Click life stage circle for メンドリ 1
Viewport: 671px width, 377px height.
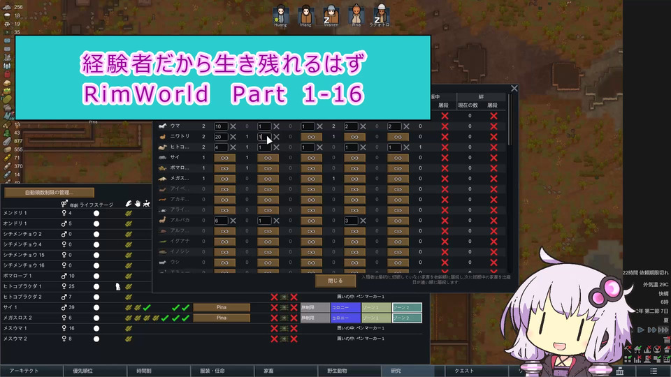(96, 213)
